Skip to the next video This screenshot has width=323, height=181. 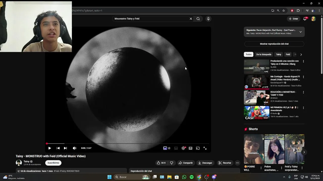[x=65, y=148]
